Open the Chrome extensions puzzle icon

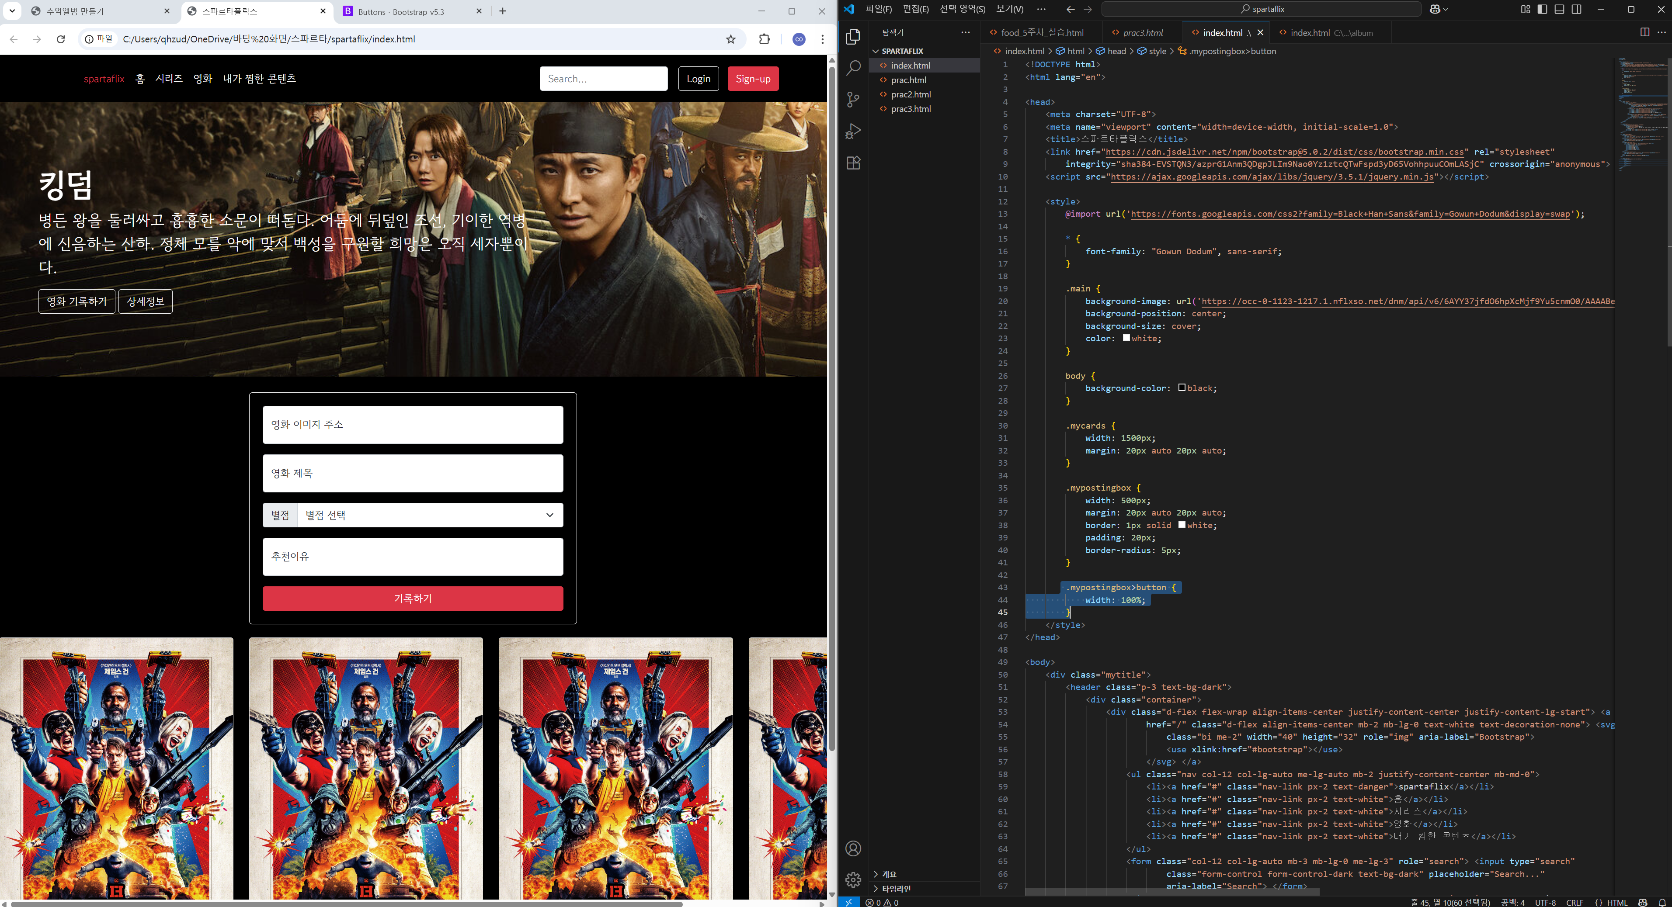coord(764,39)
